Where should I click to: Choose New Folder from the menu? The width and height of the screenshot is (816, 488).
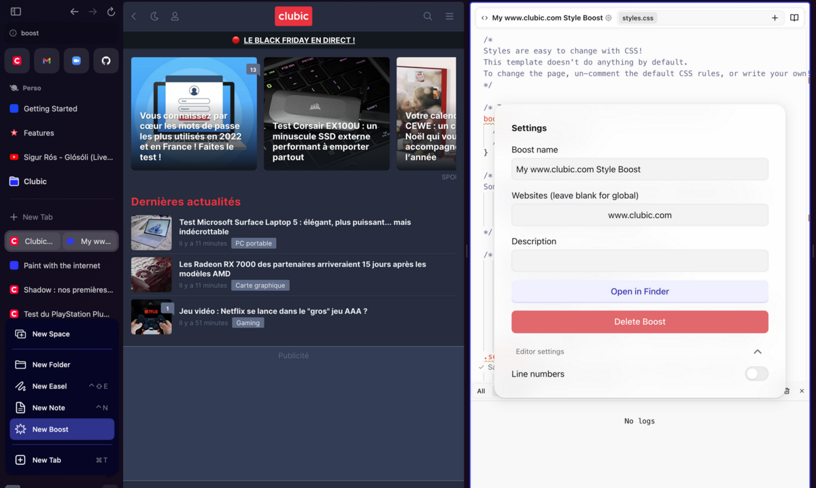pyautogui.click(x=62, y=365)
